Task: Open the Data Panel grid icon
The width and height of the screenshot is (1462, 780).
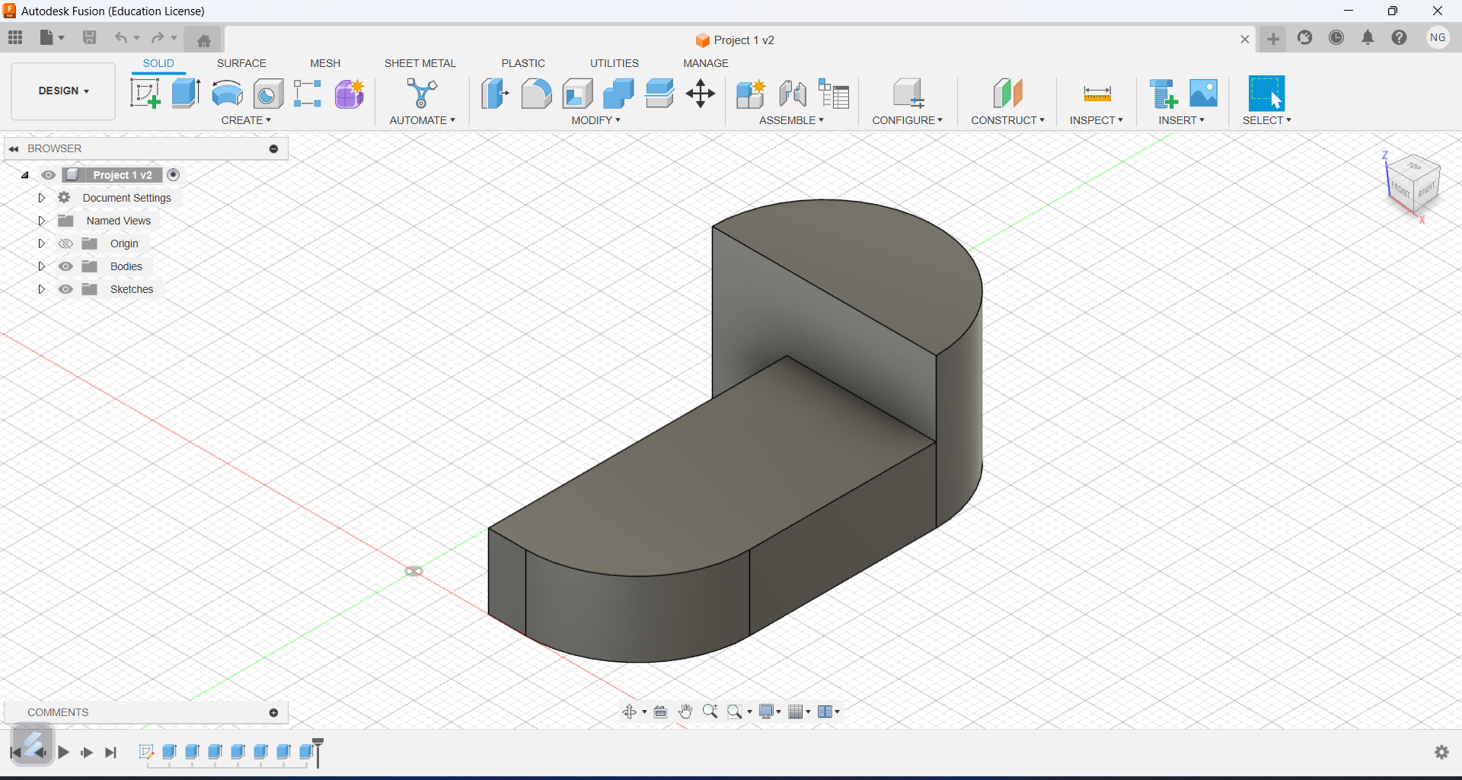Action: click(15, 37)
